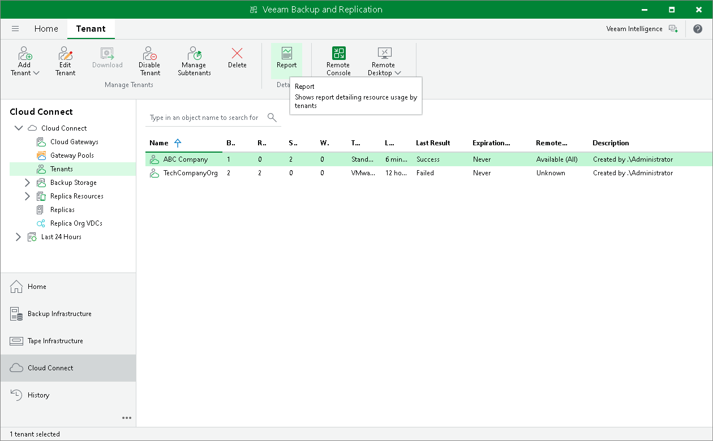Image resolution: width=713 pixels, height=441 pixels.
Task: Expand the Backup Storage tree node
Action: pos(27,183)
